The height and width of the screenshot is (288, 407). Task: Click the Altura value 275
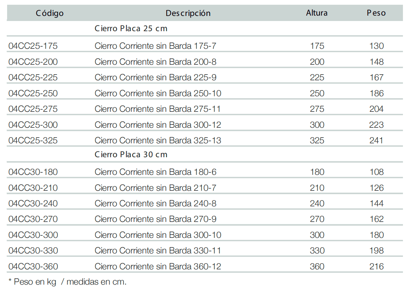click(317, 109)
